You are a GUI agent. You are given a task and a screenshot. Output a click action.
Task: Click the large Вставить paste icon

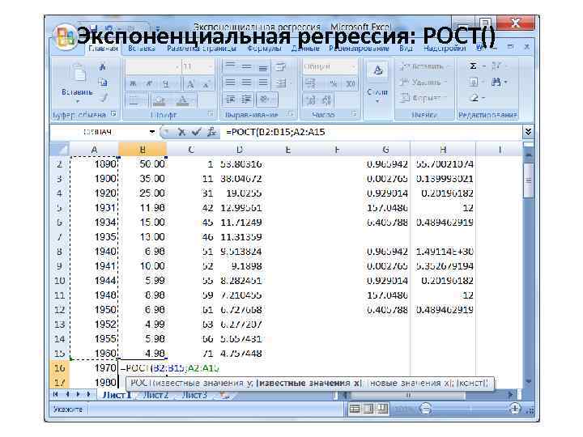pyautogui.click(x=78, y=72)
